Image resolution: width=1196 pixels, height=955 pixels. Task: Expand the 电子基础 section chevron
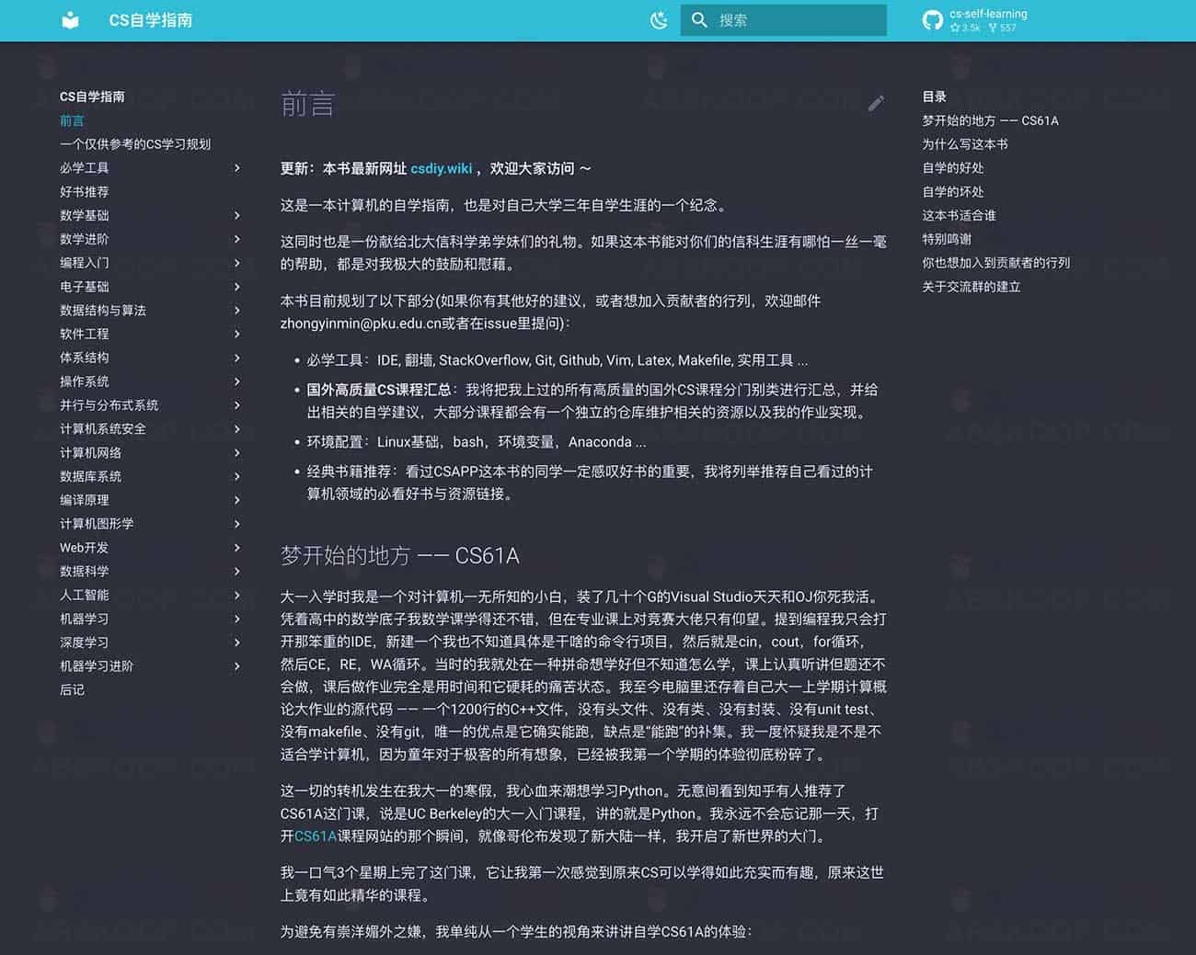pos(237,287)
